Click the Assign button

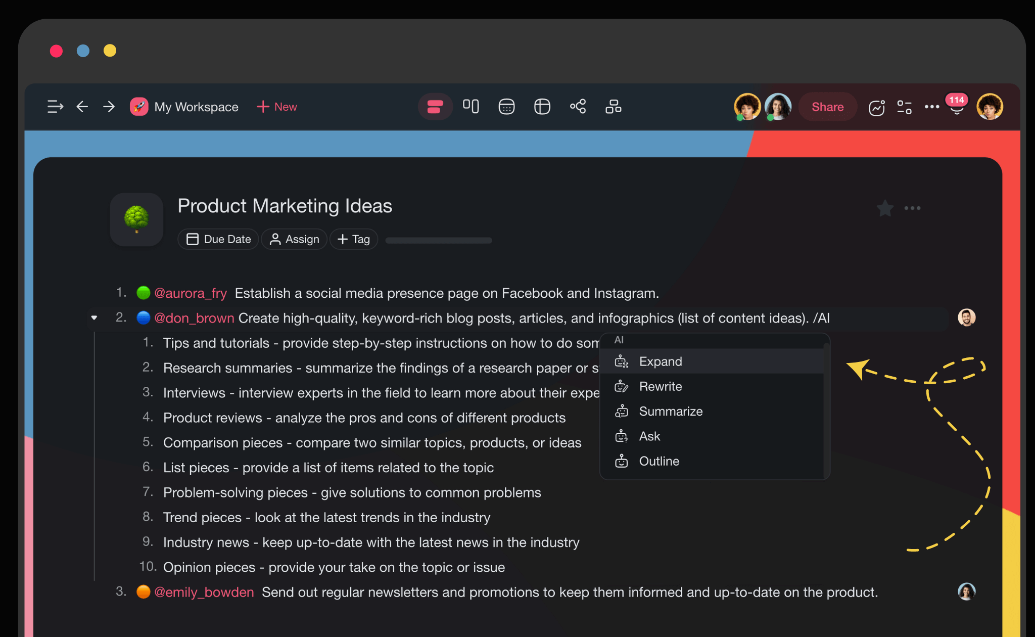pos(294,239)
